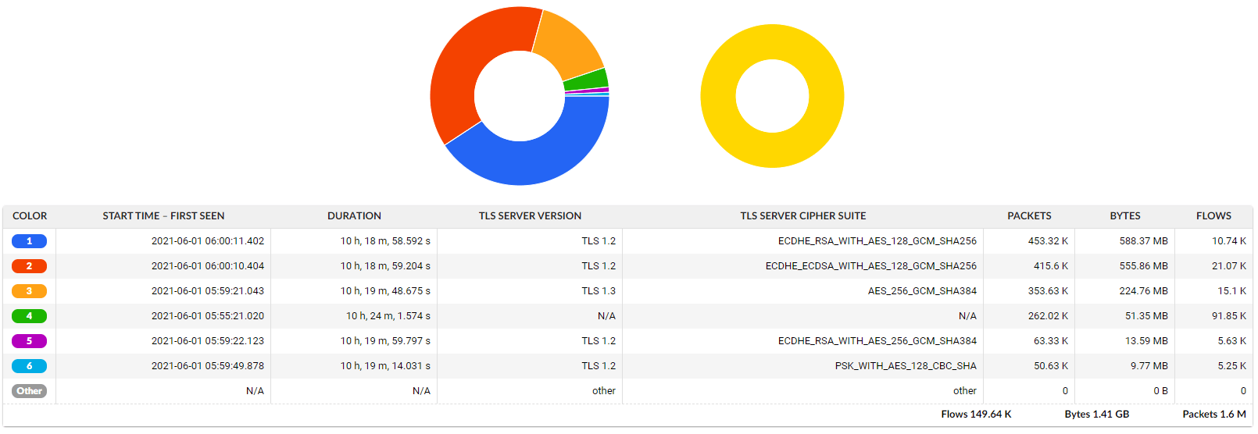Screen dimensions: 1258x434
Task: Select the orange color badge 3
Action: [29, 291]
